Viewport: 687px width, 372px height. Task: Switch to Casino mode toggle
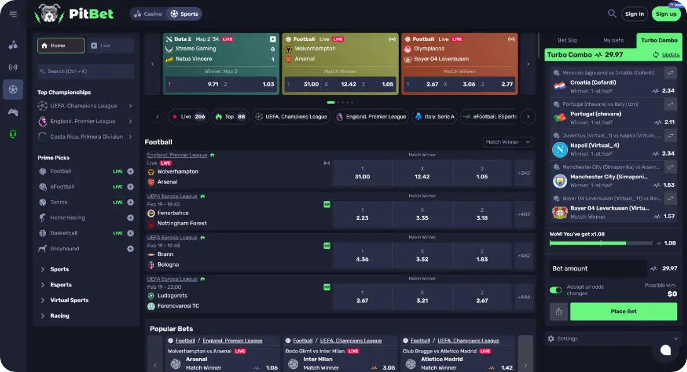point(148,14)
